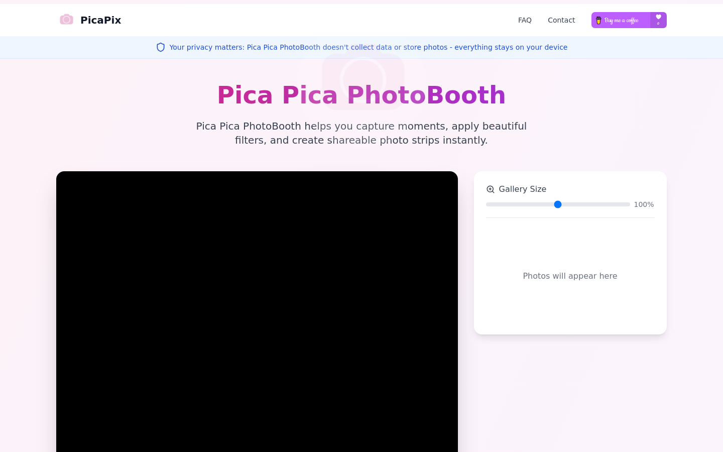Click the 'Photos will appear here' placeholder

coord(570,276)
